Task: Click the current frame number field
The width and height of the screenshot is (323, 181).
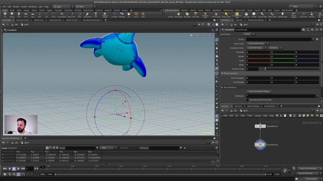Action: point(29,169)
